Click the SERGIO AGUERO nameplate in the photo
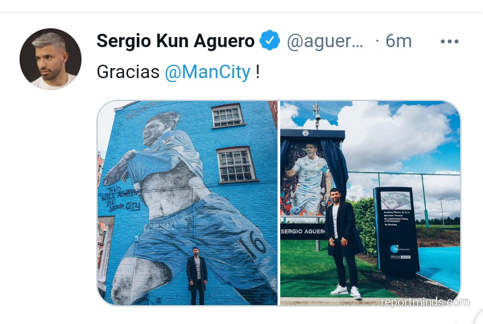The height and width of the screenshot is (324, 483). (x=302, y=231)
